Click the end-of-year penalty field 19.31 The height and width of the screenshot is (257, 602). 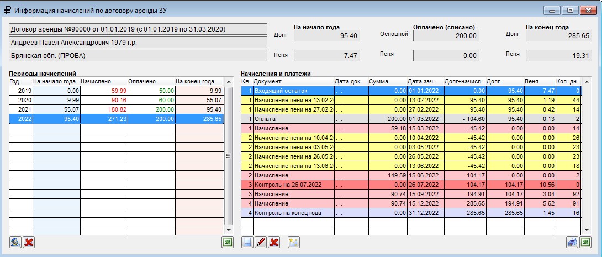[x=558, y=56]
